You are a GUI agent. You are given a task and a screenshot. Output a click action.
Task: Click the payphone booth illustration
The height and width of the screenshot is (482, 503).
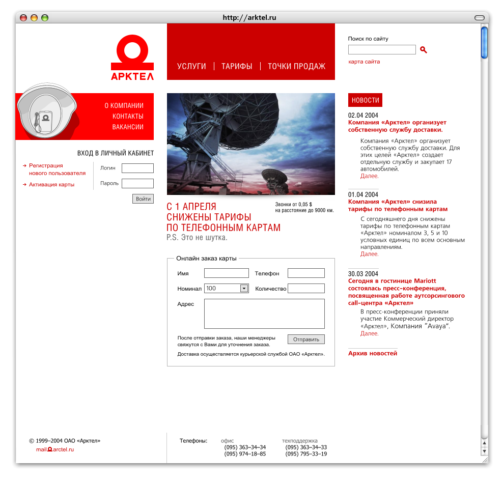47,111
